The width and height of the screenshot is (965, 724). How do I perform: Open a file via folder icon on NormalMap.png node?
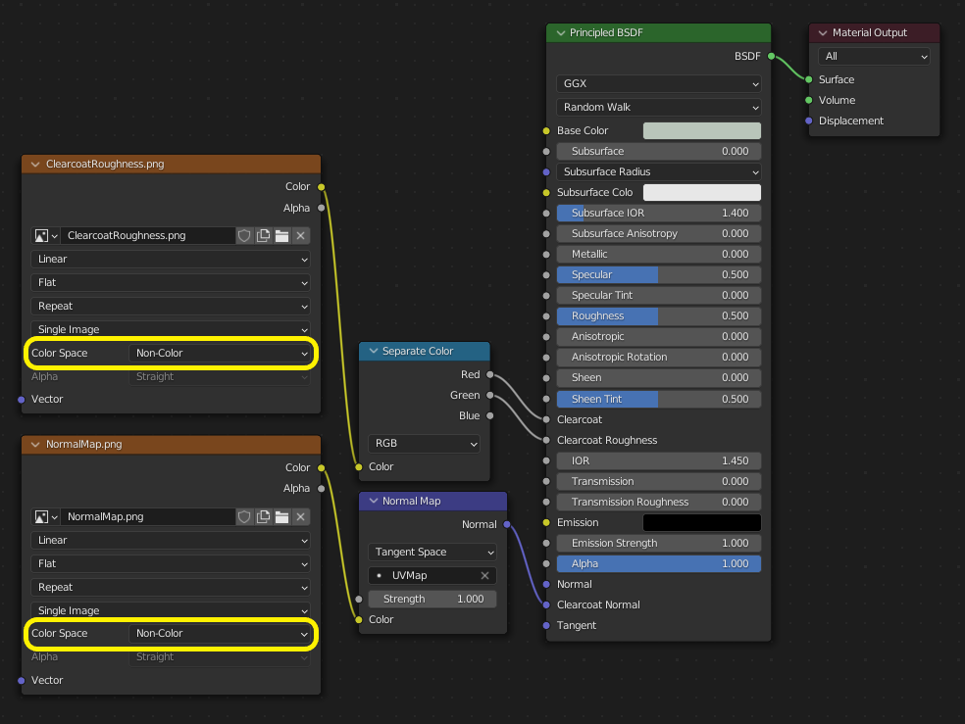281,516
